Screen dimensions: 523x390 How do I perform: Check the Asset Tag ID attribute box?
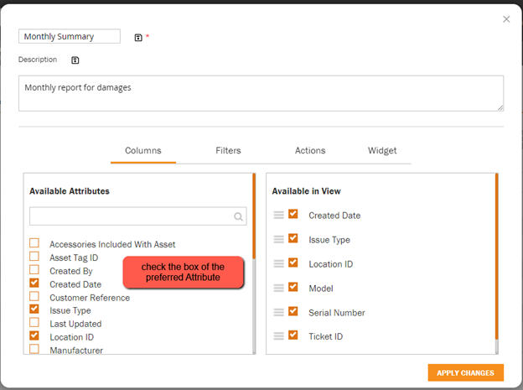(x=34, y=256)
